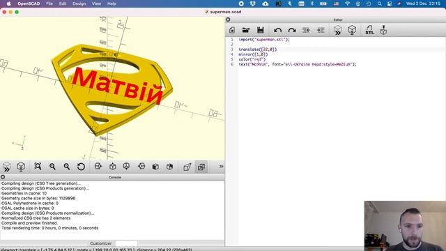Click console line 'Compile and preview finished.'
This screenshot has height=251, width=446.
[29, 223]
